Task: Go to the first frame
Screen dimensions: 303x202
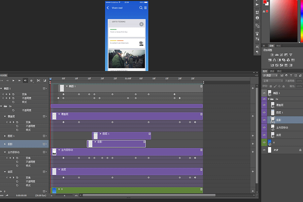Action: coord(2,80)
